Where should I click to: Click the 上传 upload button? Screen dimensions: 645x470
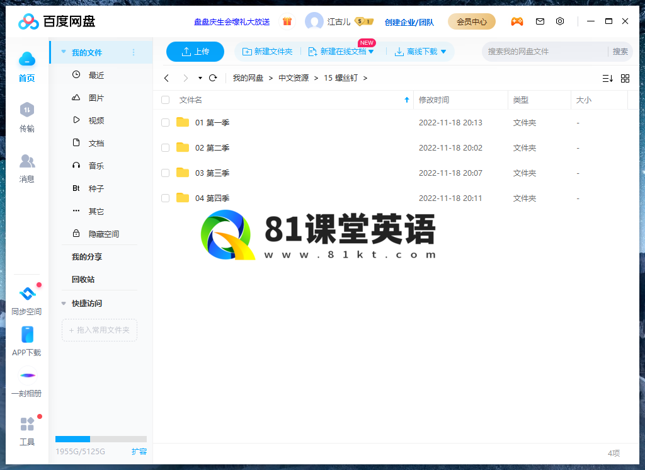pos(195,52)
